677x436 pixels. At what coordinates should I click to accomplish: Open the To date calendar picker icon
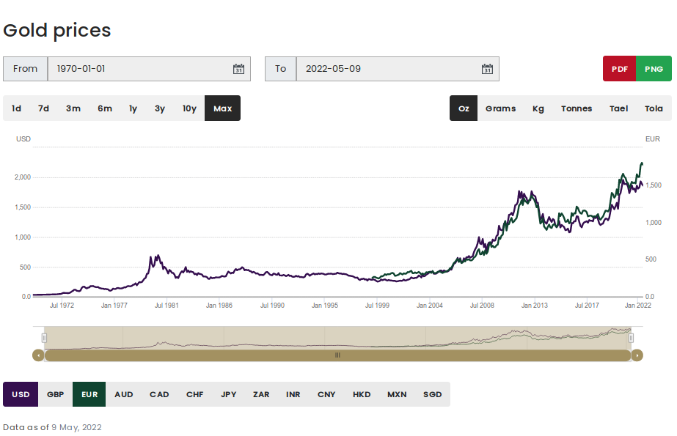coord(487,69)
